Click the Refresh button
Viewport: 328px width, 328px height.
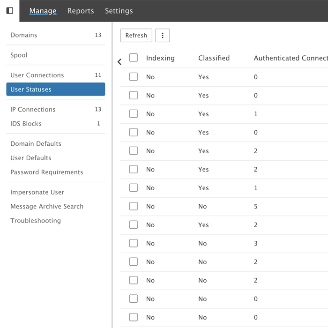click(x=136, y=35)
